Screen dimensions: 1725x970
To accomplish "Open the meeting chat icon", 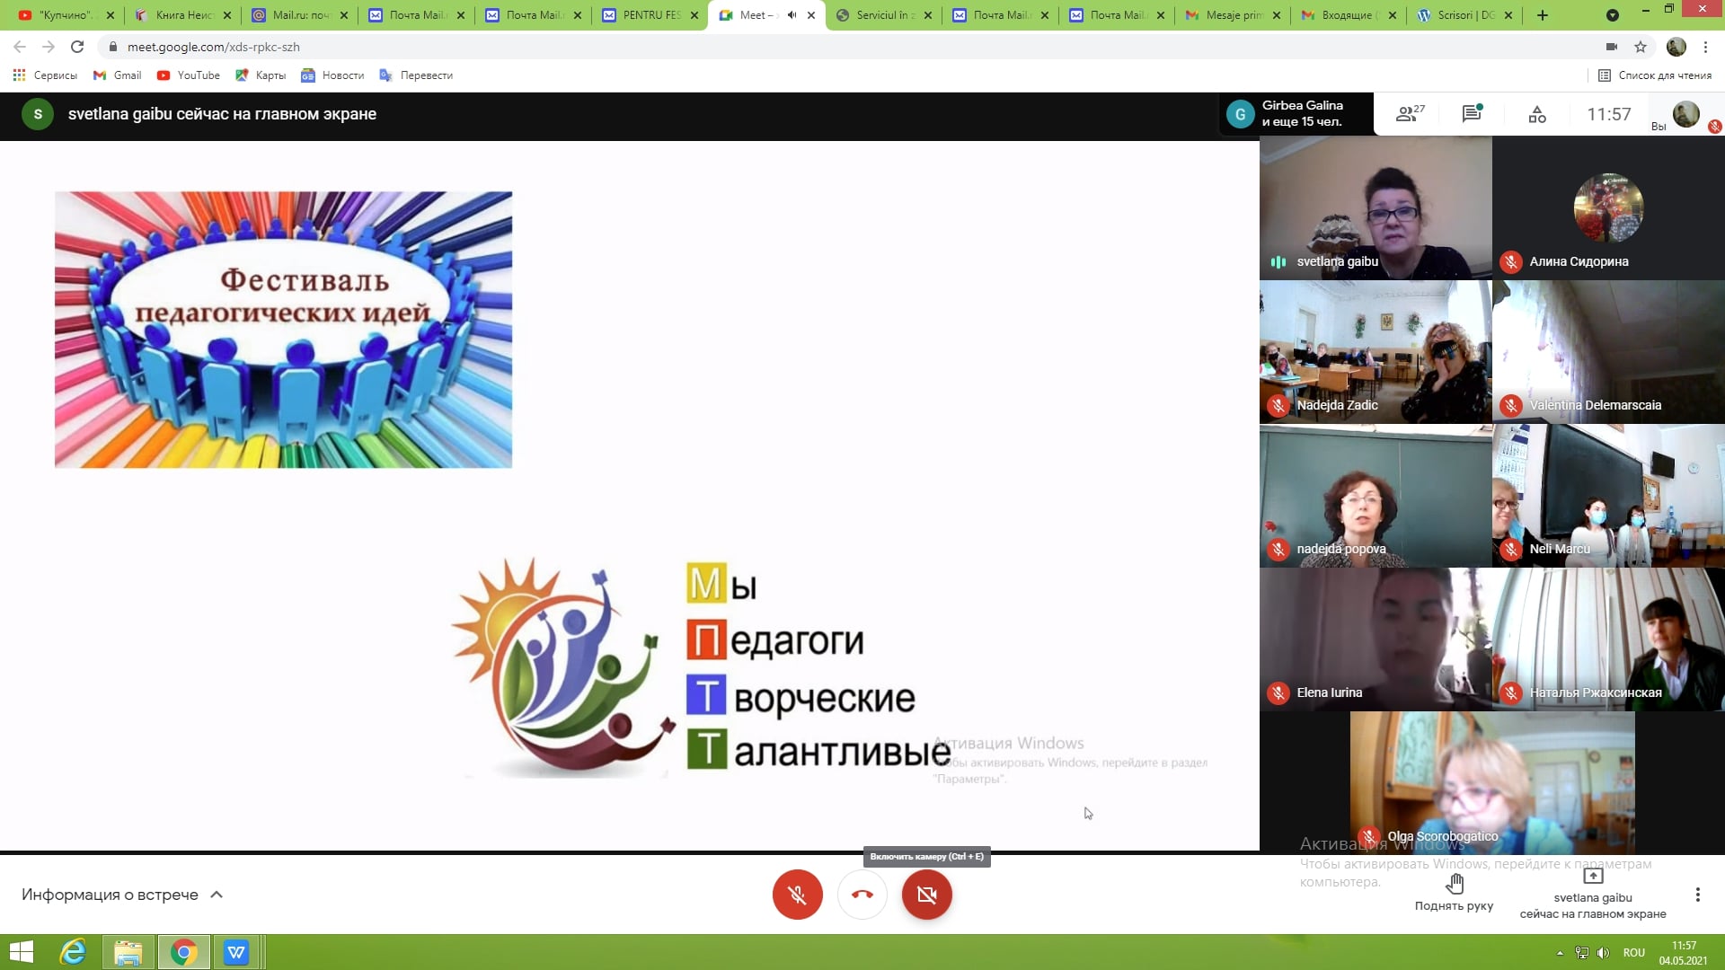I will 1472,114.
